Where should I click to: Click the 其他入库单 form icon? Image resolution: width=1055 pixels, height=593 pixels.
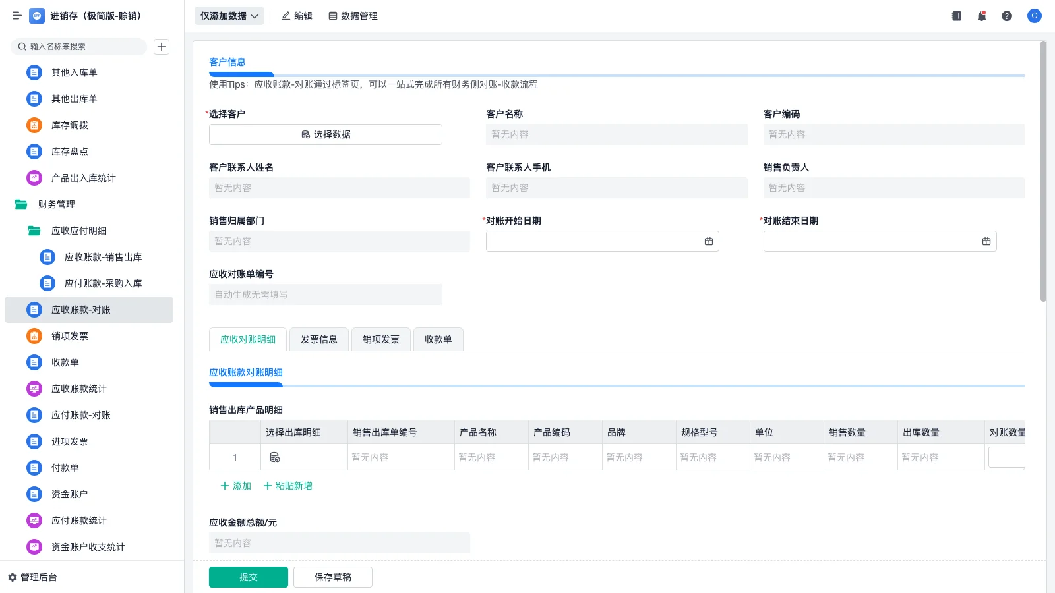click(34, 72)
